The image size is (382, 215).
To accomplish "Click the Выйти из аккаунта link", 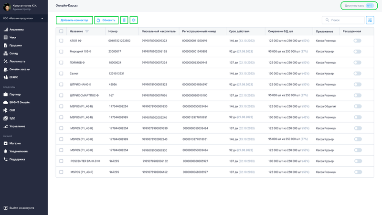I will (21, 208).
